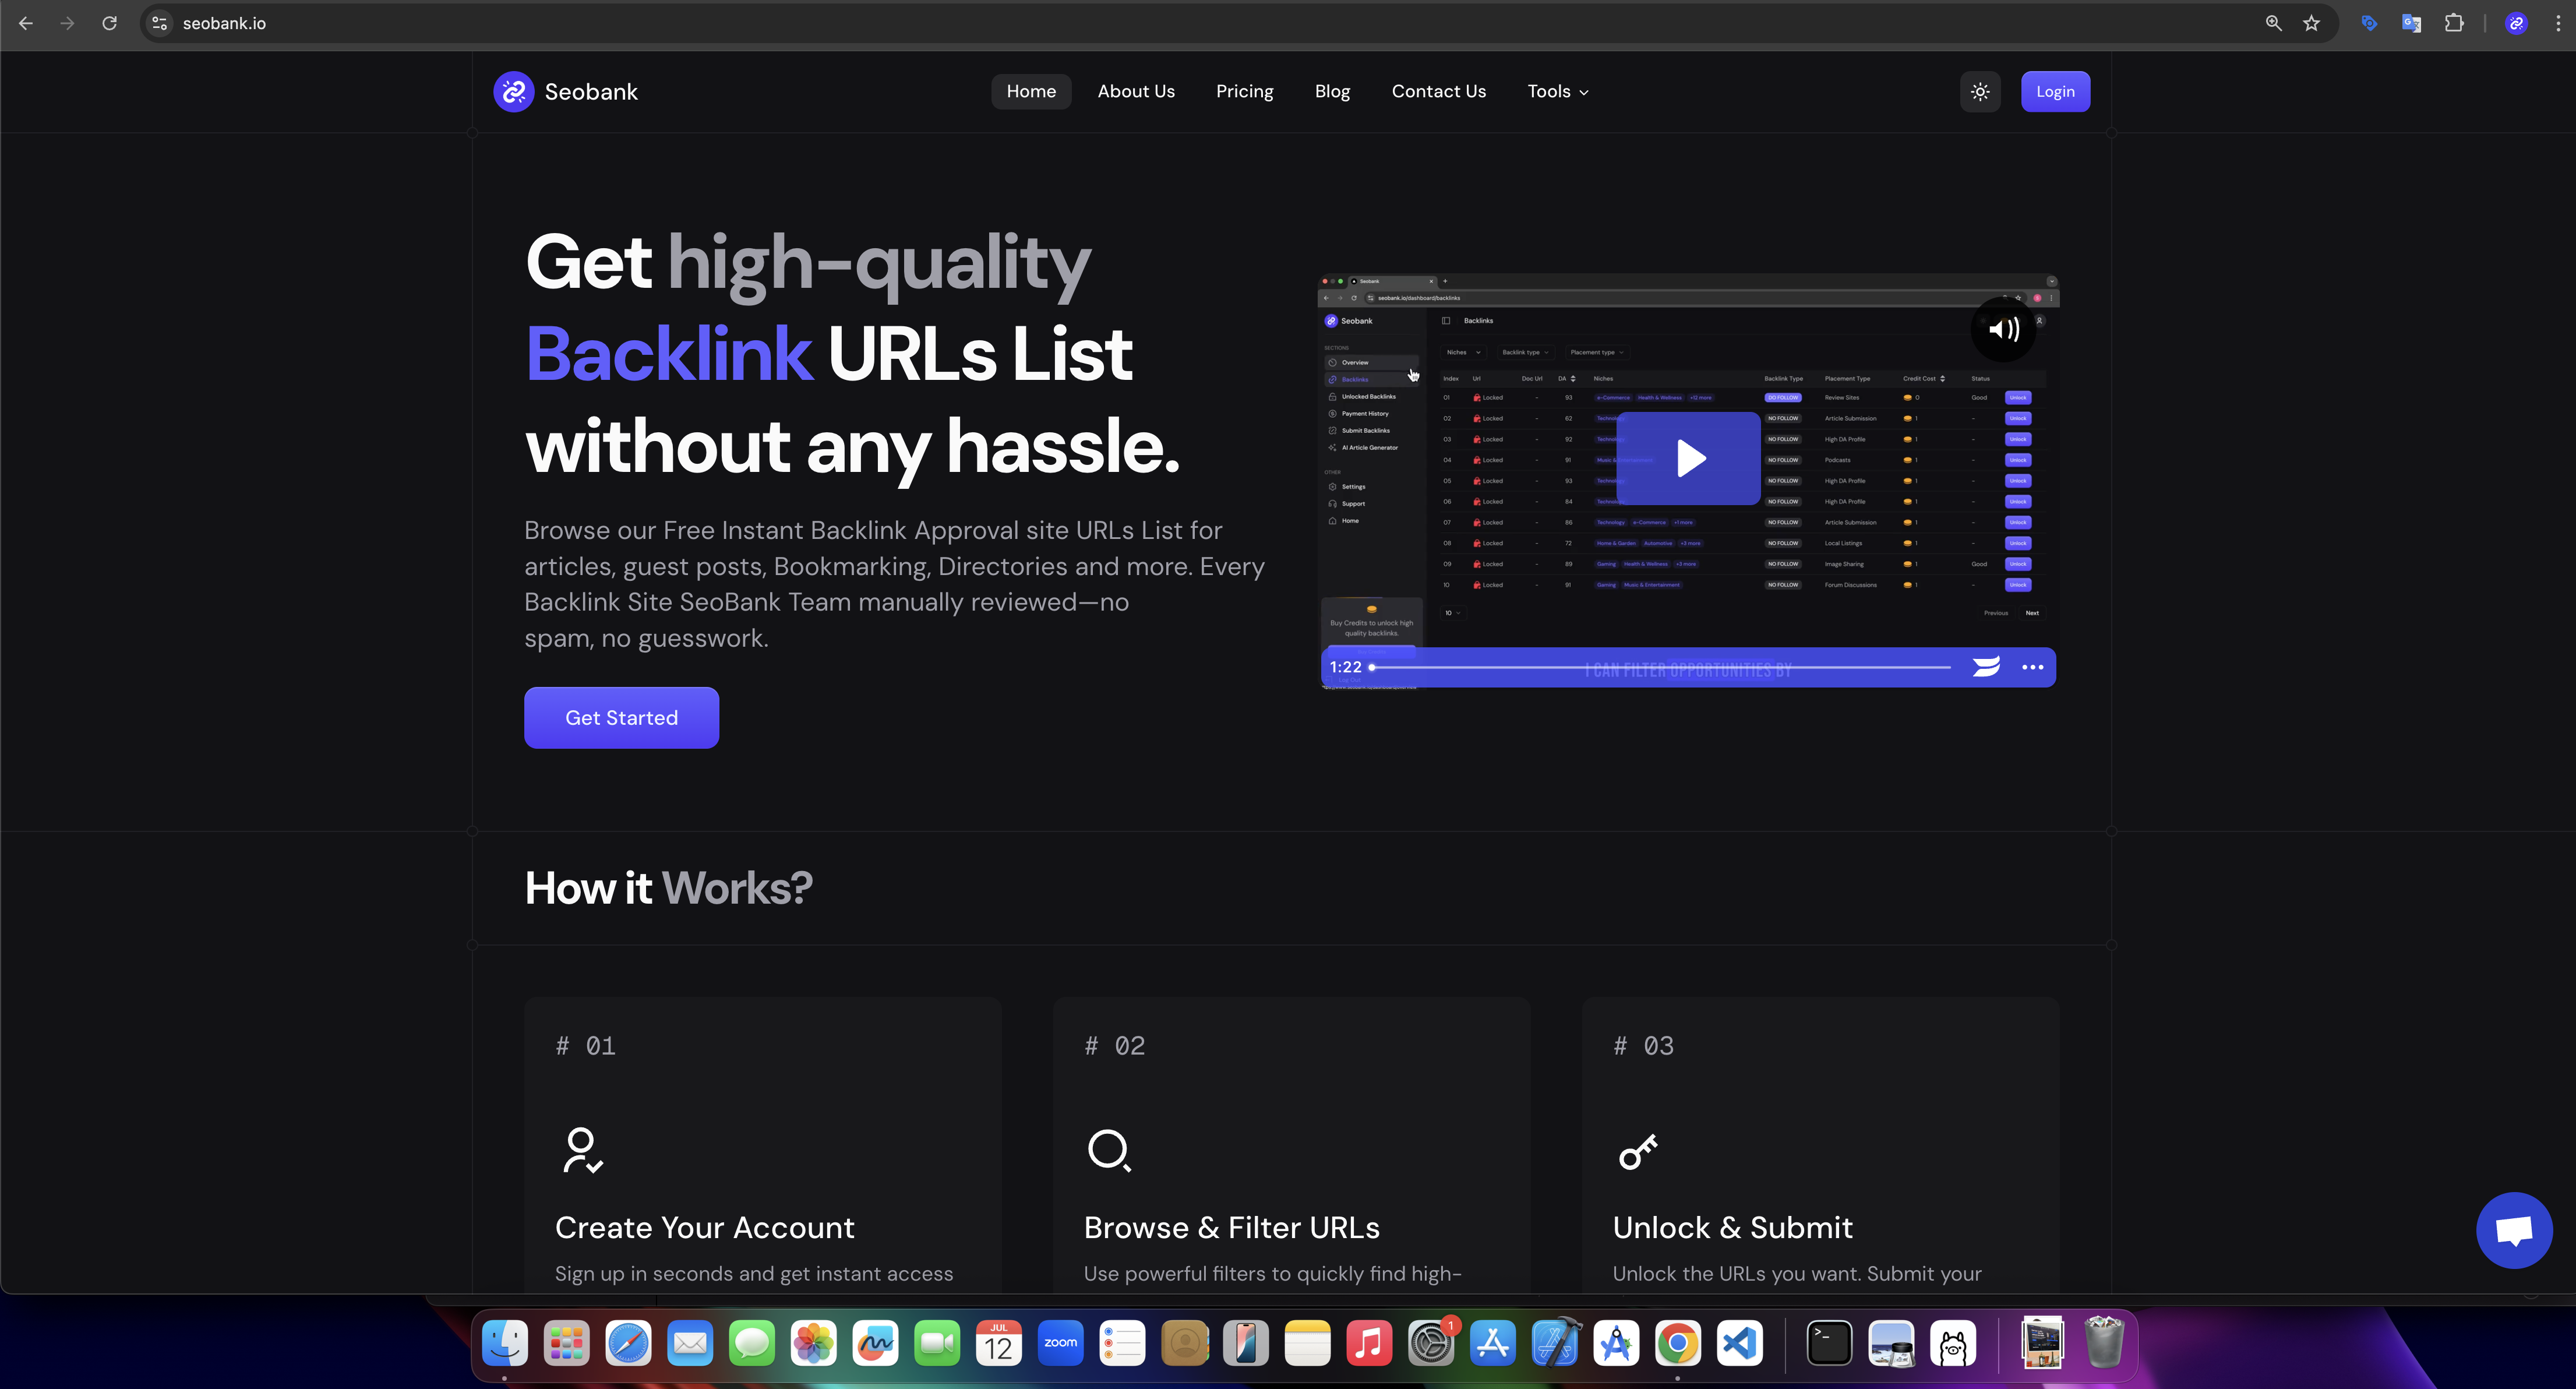The width and height of the screenshot is (2576, 1389).
Task: Open Launchpad from the Dock
Action: pos(567,1342)
